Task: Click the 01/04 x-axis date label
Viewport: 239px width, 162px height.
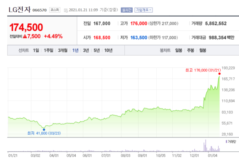Action: [213, 156]
